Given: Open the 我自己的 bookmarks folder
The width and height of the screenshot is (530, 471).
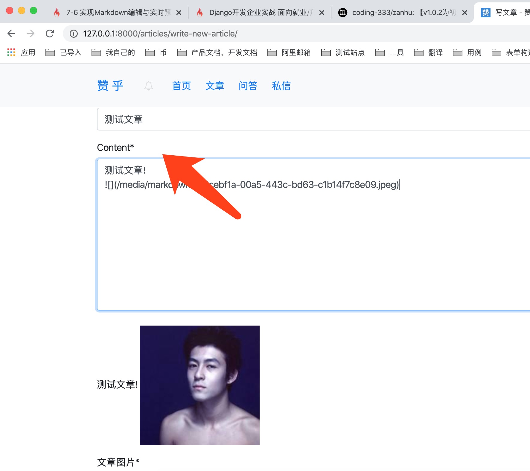Looking at the screenshot, I should pos(113,53).
